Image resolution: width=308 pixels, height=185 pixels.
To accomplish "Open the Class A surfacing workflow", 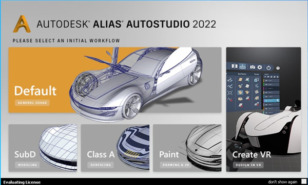I will coord(115,148).
